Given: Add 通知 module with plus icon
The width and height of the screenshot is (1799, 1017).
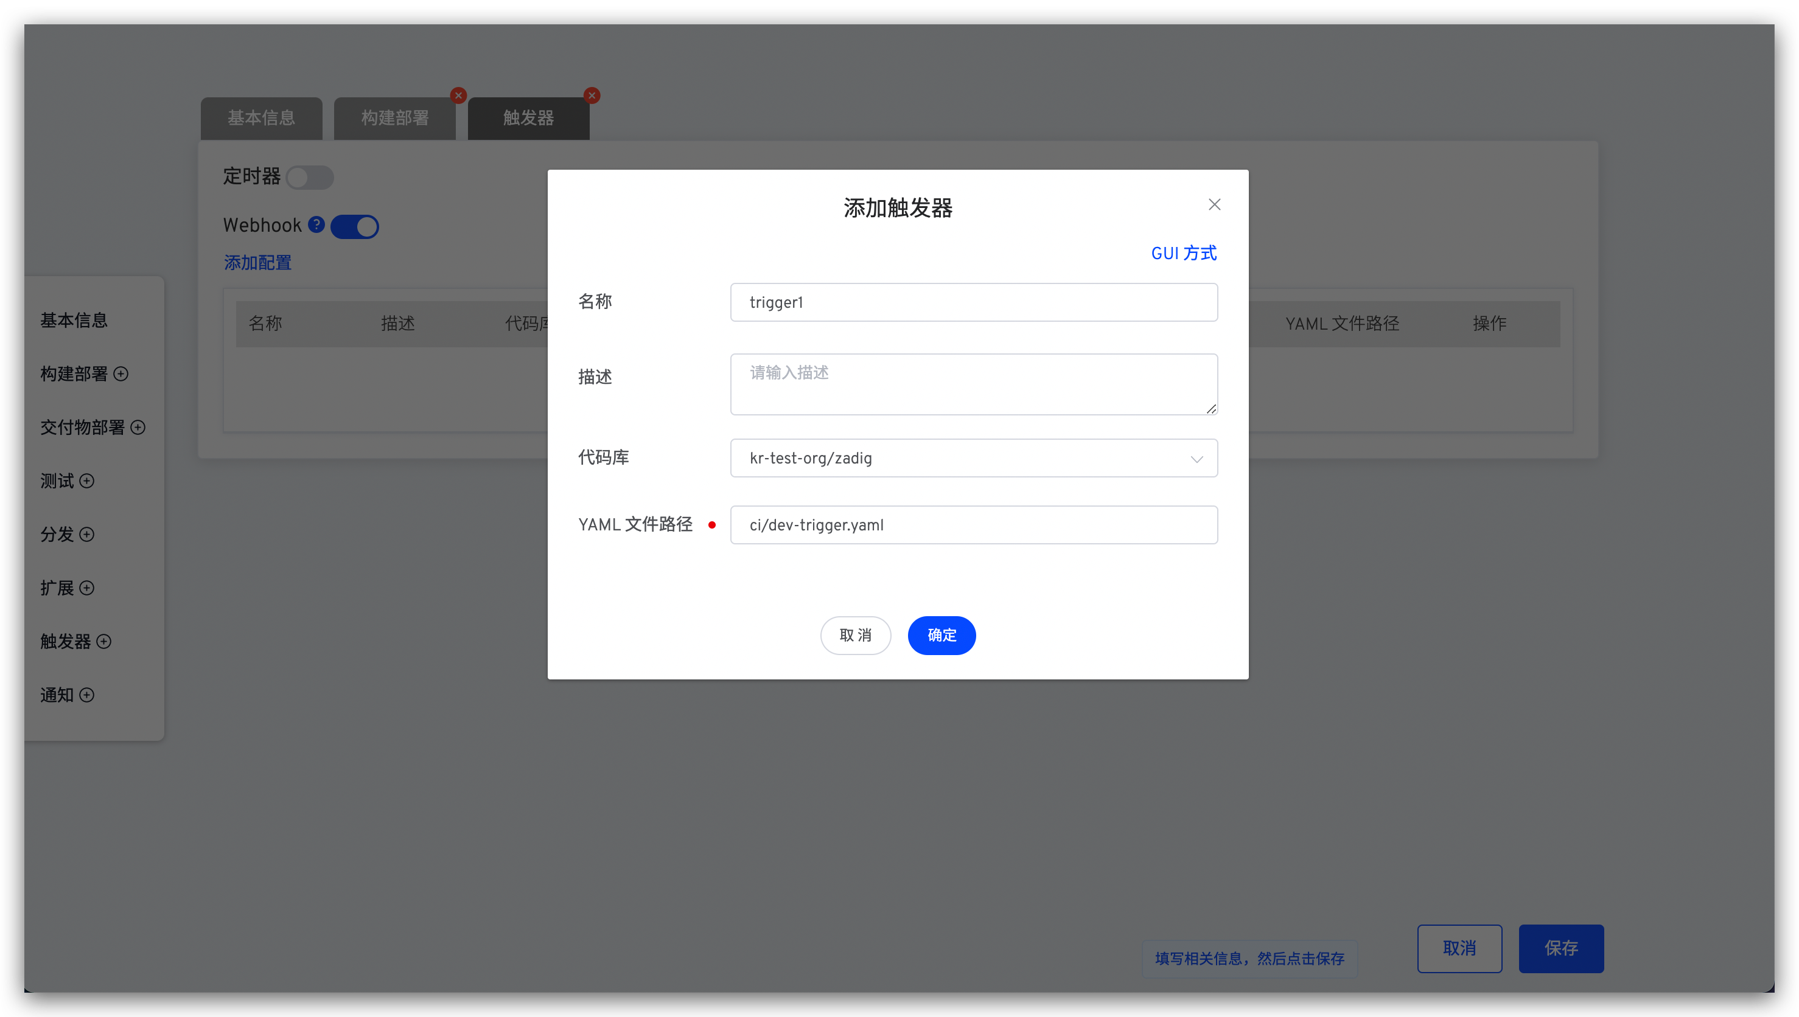Looking at the screenshot, I should click(86, 695).
